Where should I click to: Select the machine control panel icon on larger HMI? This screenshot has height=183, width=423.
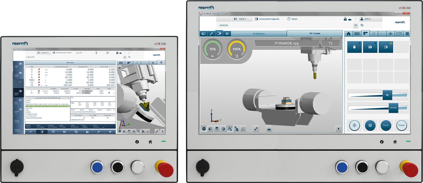(365, 33)
